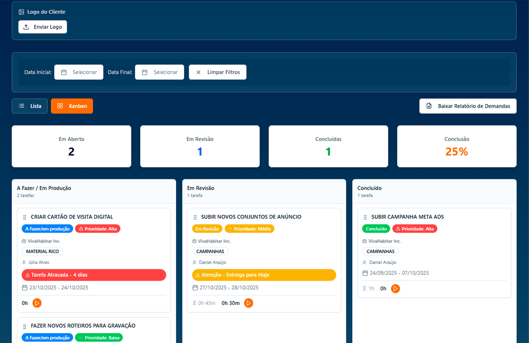Click the image icon beside Logo do Cliente
The height and width of the screenshot is (343, 529).
21,12
